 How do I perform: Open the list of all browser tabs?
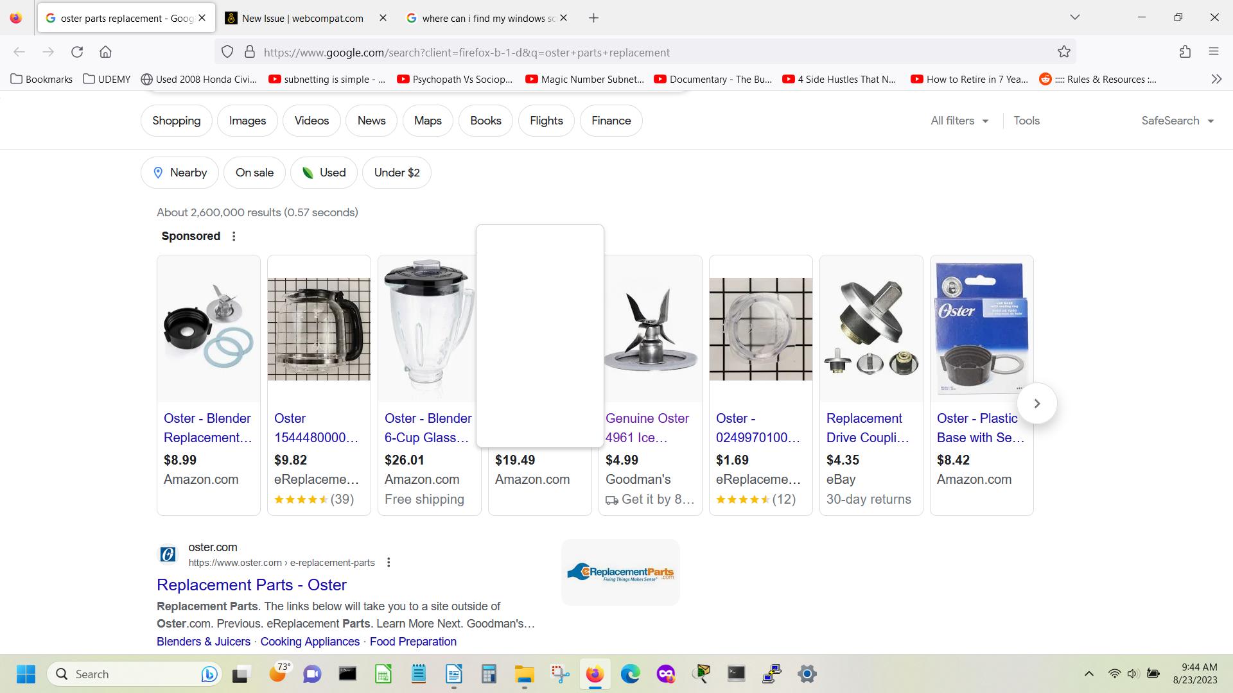[1075, 17]
